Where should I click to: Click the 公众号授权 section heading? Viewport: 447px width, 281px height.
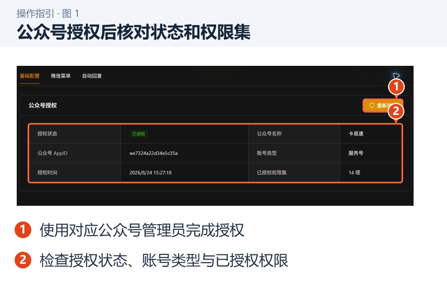[x=42, y=106]
